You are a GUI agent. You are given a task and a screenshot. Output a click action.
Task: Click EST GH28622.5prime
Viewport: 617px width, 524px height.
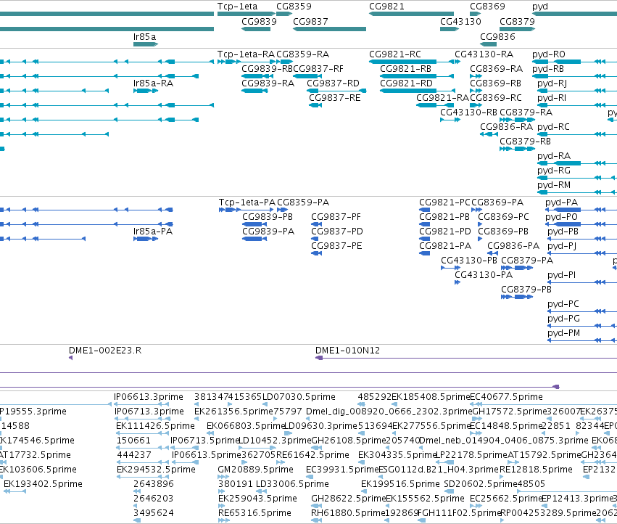(x=348, y=499)
